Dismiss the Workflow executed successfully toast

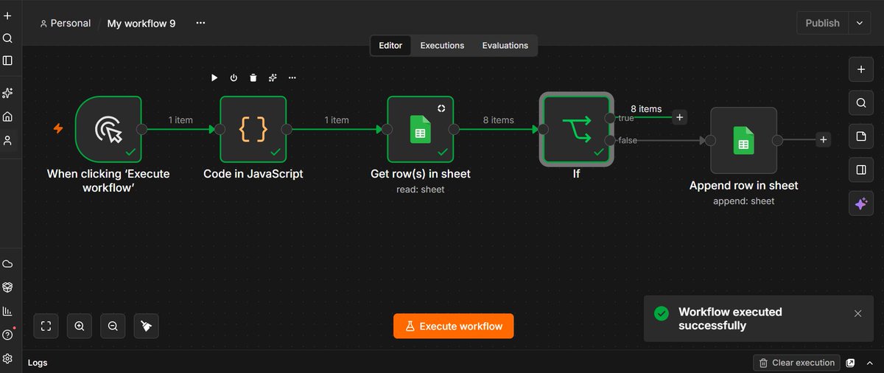click(857, 313)
